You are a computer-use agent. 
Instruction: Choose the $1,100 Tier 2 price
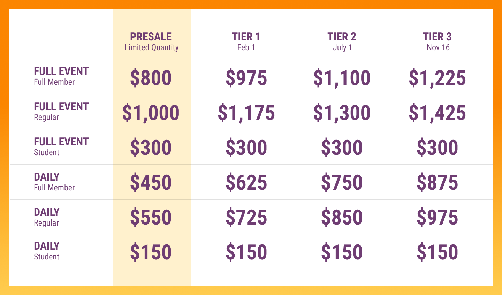point(342,78)
